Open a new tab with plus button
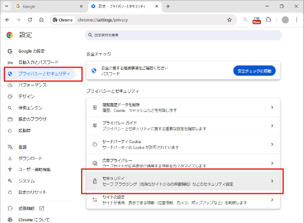The image size is (304, 223). tap(168, 6)
